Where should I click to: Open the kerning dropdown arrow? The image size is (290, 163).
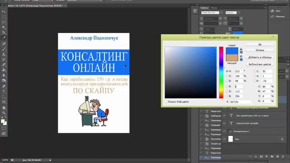220,24
